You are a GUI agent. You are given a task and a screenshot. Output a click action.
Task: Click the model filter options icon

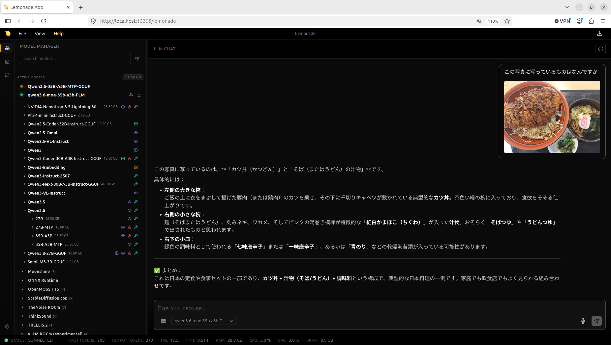click(137, 59)
